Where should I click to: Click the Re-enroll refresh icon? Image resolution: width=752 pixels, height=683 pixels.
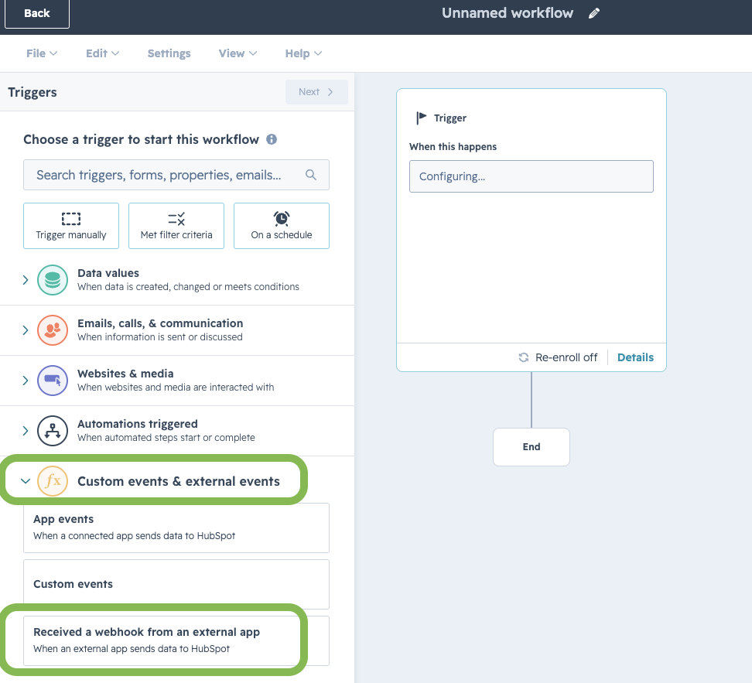pyautogui.click(x=524, y=357)
